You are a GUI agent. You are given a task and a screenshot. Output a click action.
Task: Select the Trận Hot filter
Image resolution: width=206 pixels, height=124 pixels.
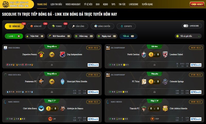pyautogui.click(x=35, y=36)
